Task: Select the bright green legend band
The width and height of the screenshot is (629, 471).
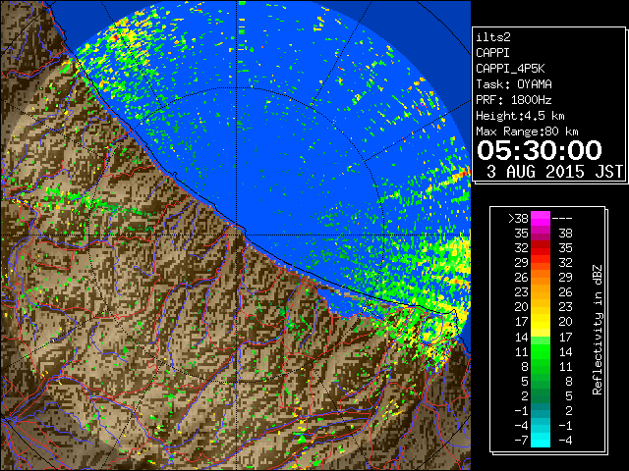Action: [541, 351]
